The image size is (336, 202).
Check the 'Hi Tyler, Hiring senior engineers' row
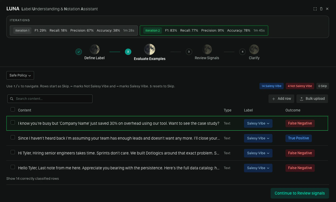click(13, 152)
